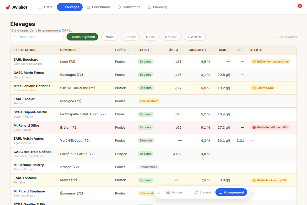Open EARL Fontaine farm
307x205 pixels.
[153, 180]
